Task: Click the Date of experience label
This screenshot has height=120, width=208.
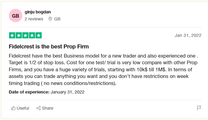Action: (29, 92)
